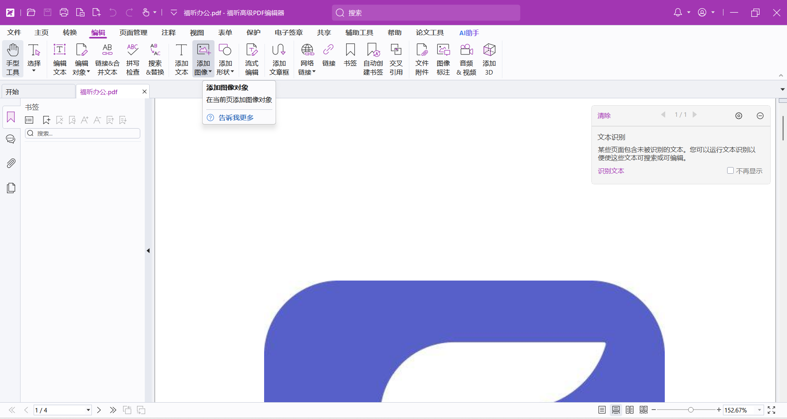This screenshot has height=419, width=787.
Task: Switch to continuous page view mode
Action: (x=616, y=410)
